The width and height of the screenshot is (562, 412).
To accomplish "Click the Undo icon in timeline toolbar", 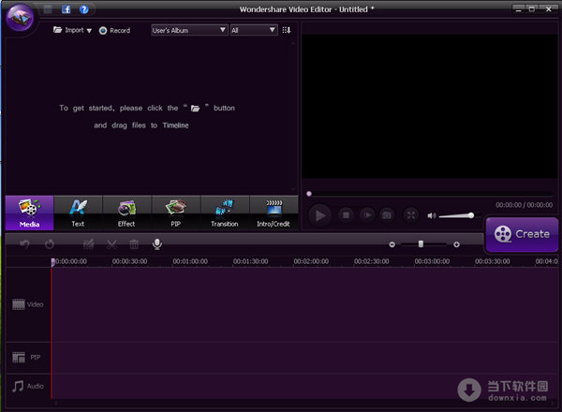I will pos(24,244).
